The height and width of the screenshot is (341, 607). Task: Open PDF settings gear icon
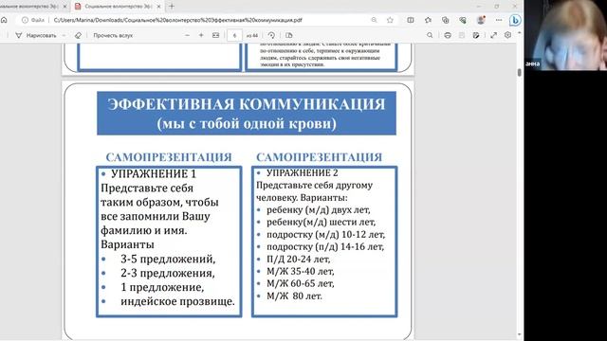507,35
